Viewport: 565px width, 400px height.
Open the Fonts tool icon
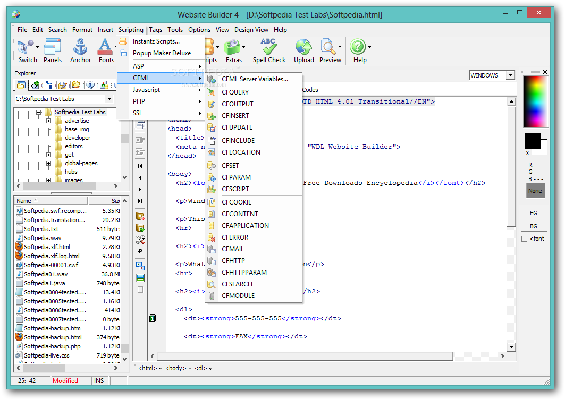click(105, 47)
